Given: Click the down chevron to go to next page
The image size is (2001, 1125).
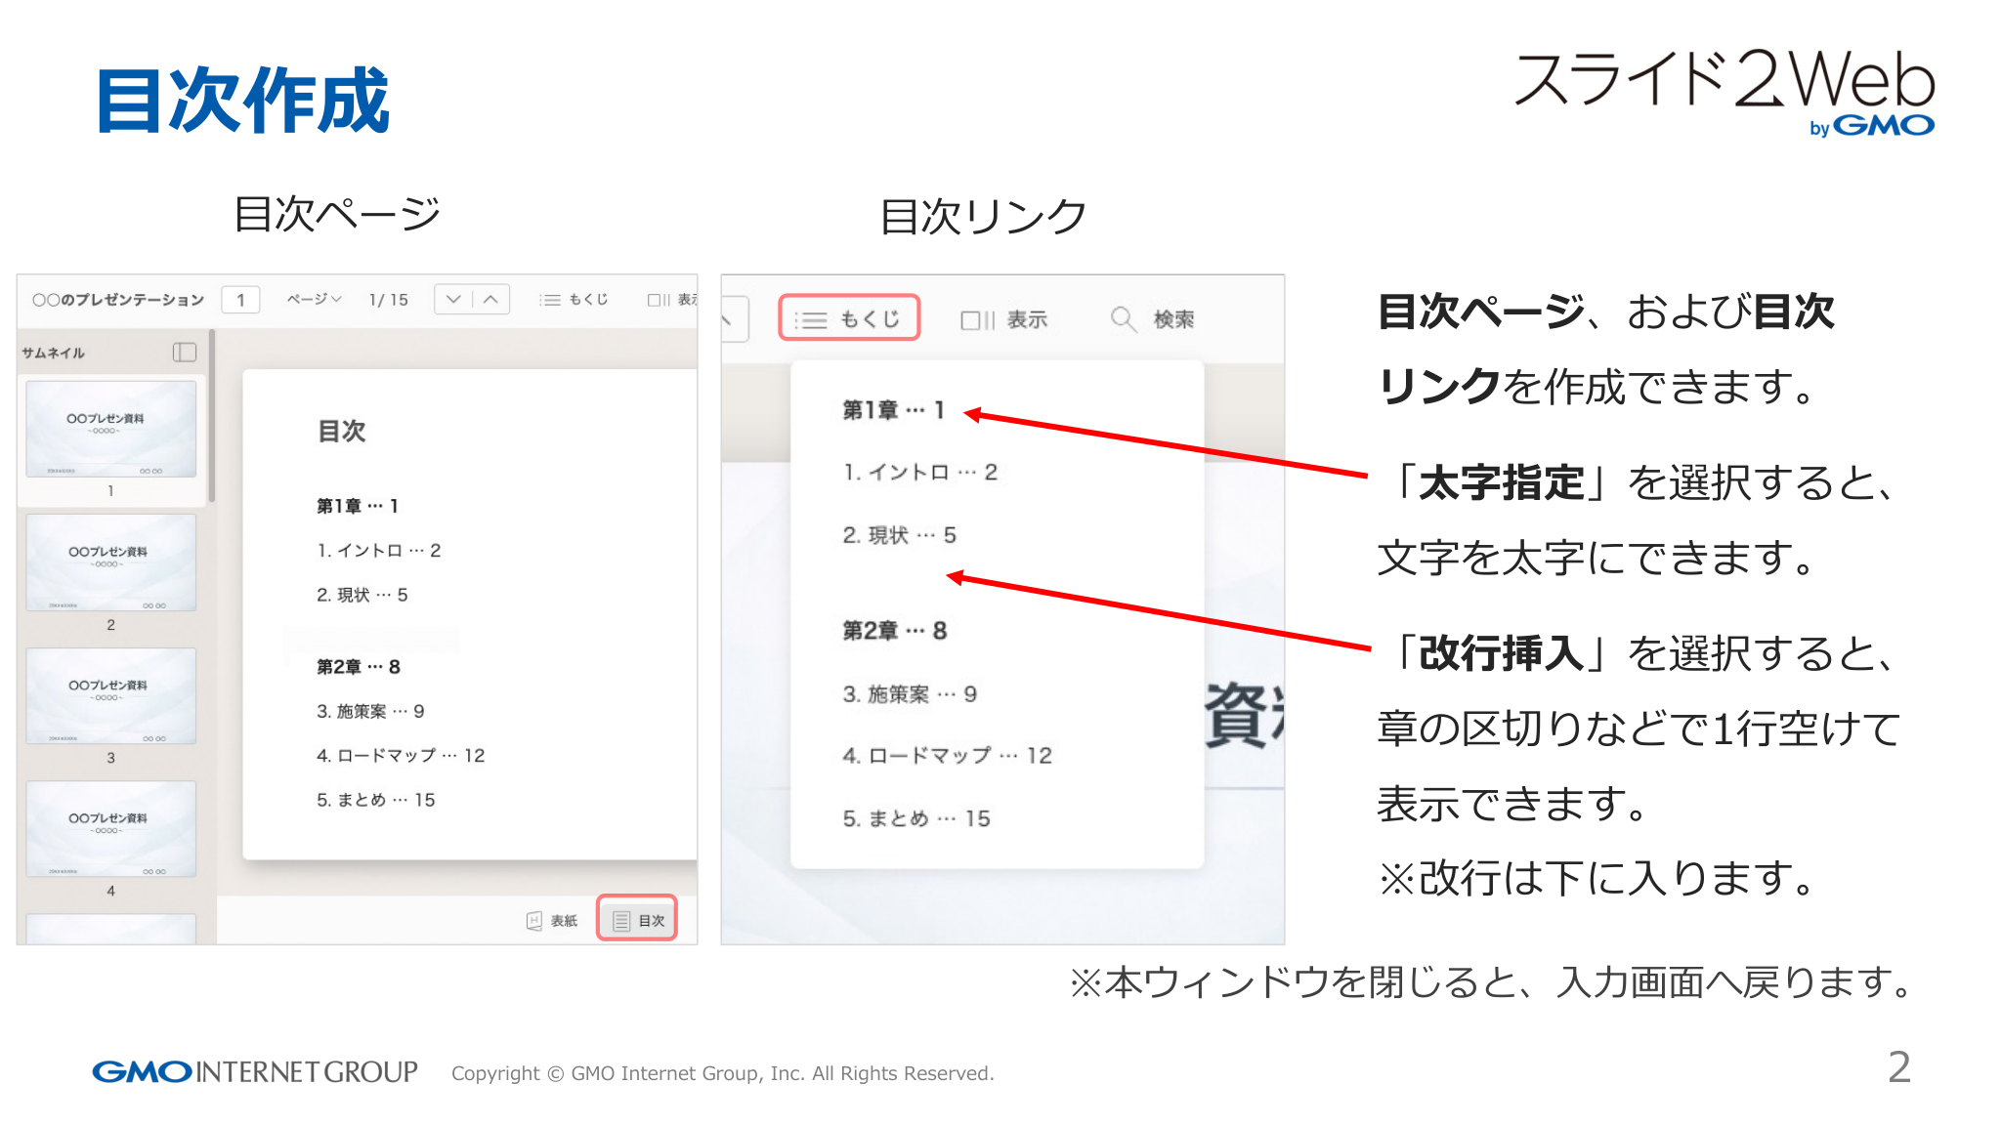Looking at the screenshot, I should tap(453, 299).
